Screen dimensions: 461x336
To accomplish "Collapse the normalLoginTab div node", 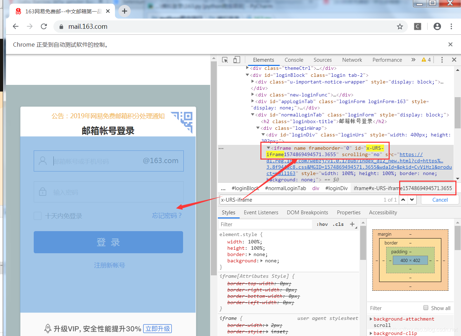I will [253, 115].
